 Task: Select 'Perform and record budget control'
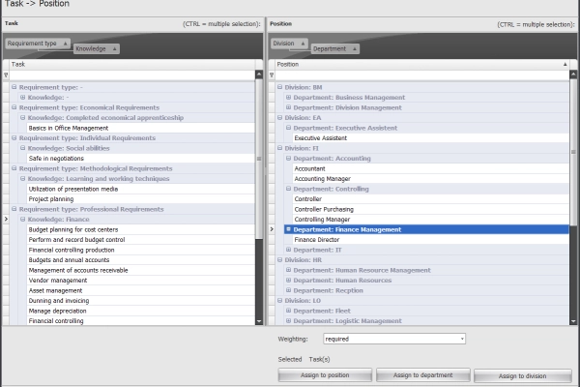click(x=140, y=240)
